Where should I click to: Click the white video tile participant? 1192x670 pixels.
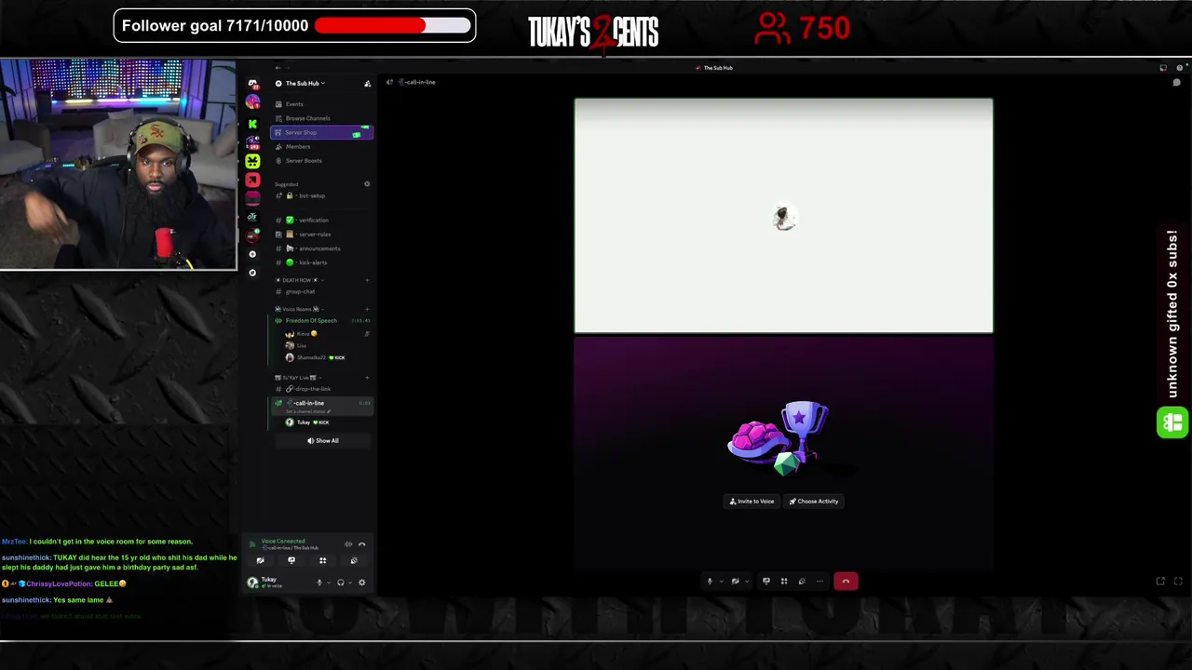[x=783, y=216]
